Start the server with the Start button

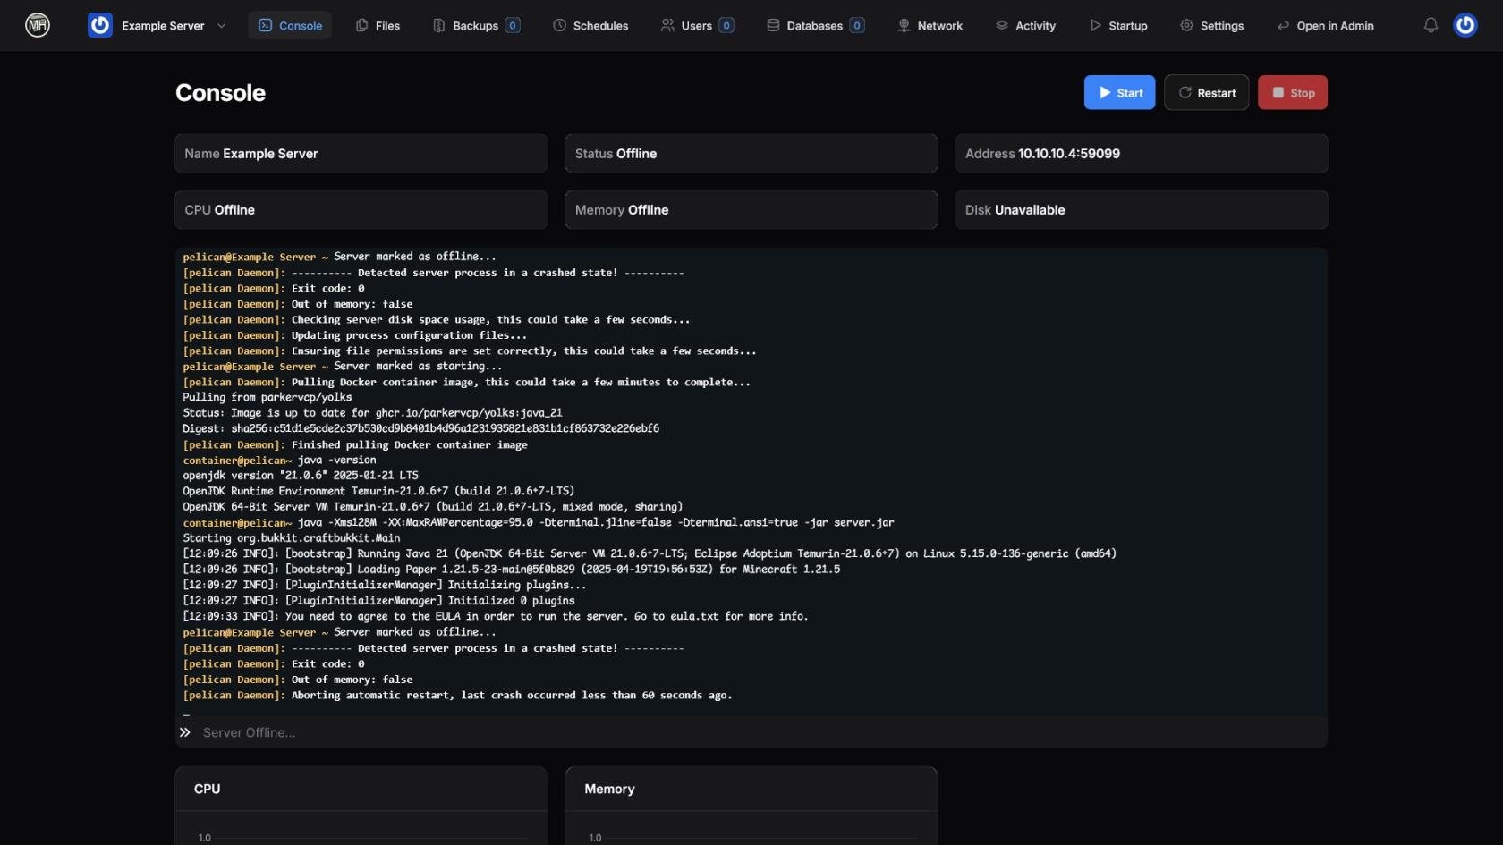click(x=1120, y=92)
